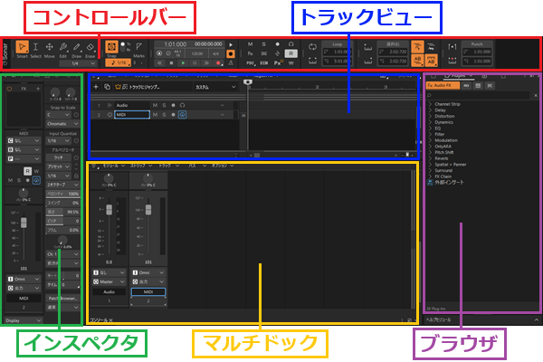
Task: Select the Edit tool
Action: [x=63, y=49]
